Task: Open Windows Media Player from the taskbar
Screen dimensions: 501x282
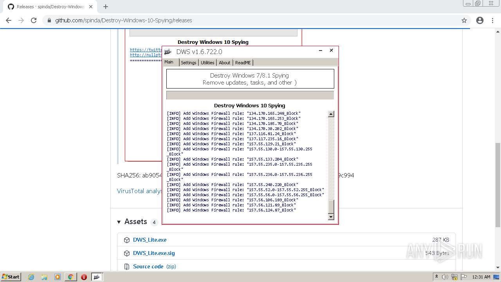Action: pos(58,277)
